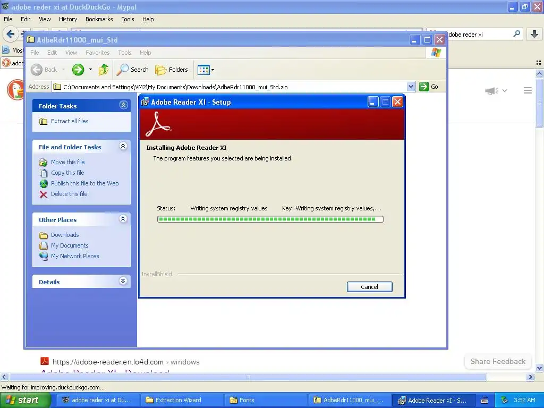Viewport: 544px width, 408px height.
Task: Open the Mypal History menu
Action: (x=68, y=20)
